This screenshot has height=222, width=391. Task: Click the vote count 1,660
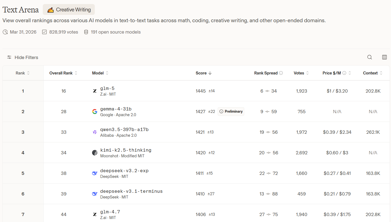point(302,173)
